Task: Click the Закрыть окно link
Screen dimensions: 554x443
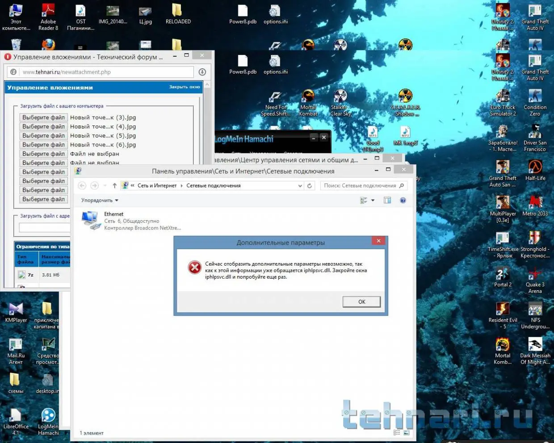Action: tap(185, 87)
